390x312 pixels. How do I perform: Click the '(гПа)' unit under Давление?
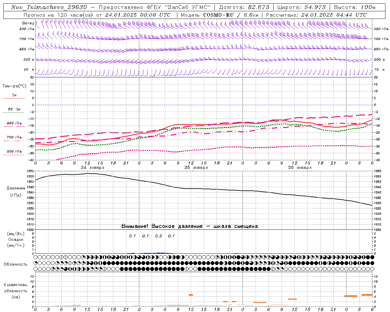(16, 195)
